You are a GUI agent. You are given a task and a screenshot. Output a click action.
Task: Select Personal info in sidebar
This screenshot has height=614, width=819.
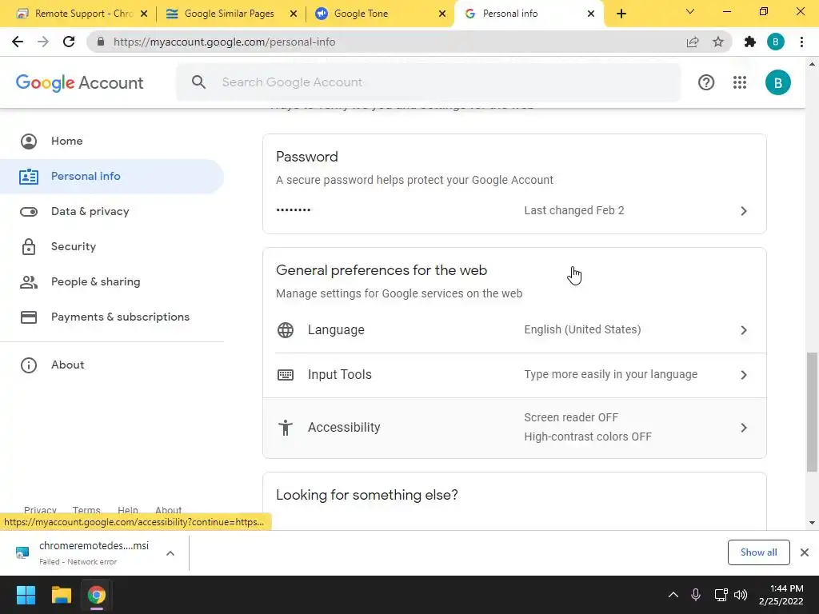tap(112, 177)
